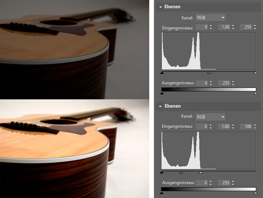Click black-point slider handle under bottom histogram
Viewport: 263px width, 198px height.
point(162,172)
